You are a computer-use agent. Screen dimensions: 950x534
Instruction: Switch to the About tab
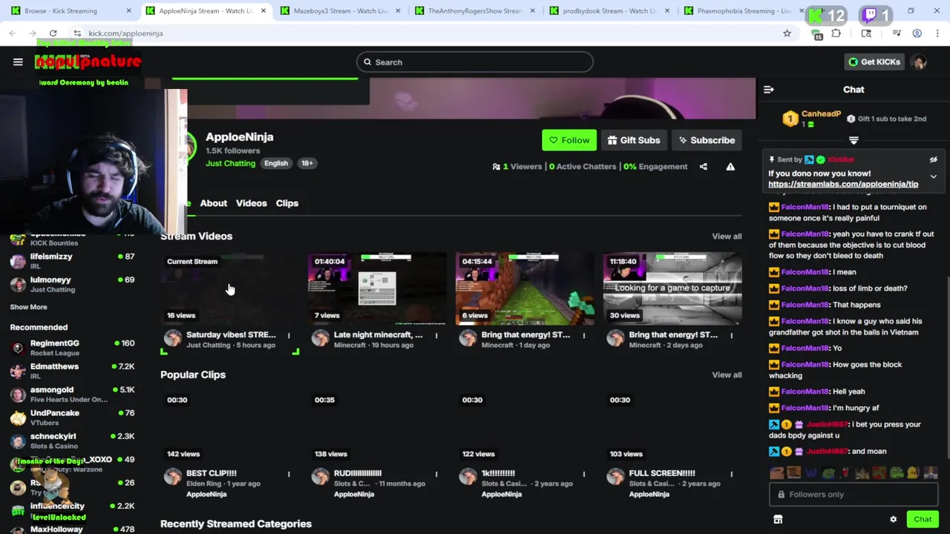(214, 203)
